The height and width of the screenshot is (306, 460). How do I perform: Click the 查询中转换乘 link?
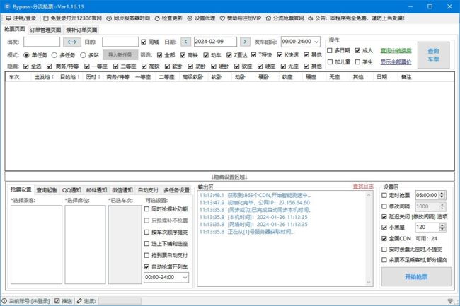pos(396,51)
